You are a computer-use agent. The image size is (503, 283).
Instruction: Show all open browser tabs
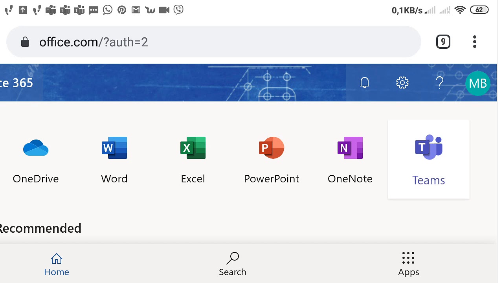(x=443, y=42)
